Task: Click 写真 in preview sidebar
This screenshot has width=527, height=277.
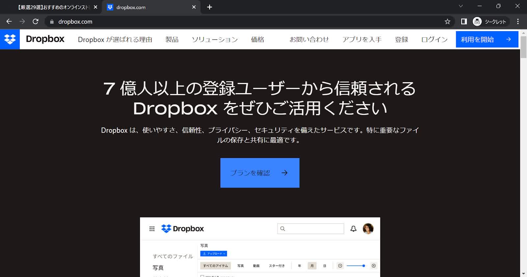Action: (158, 268)
